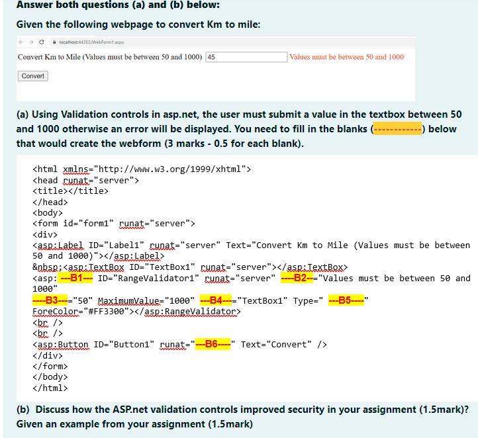
Task: Click the text 'Given the following webpage to convert Km to mile'
Action: tap(138, 24)
